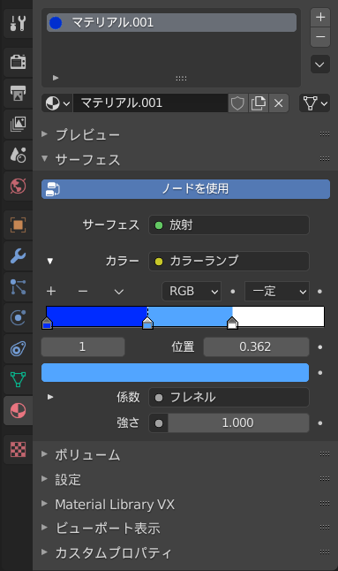Image resolution: width=338 pixels, height=571 pixels.
Task: Open the material link mode dropdown
Action: [x=314, y=103]
